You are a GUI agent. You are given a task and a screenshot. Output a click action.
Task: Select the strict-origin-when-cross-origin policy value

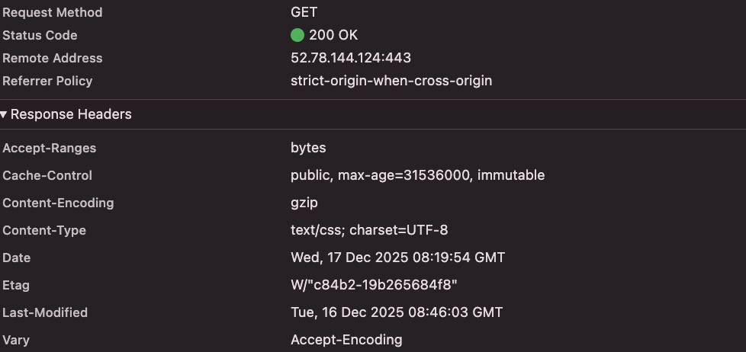391,81
